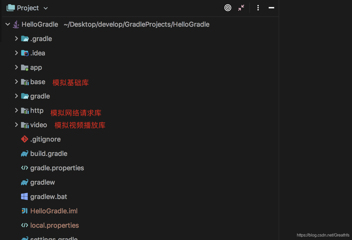The height and width of the screenshot is (240, 352).
Task: Open the Project view dropdown
Action: click(x=46, y=8)
